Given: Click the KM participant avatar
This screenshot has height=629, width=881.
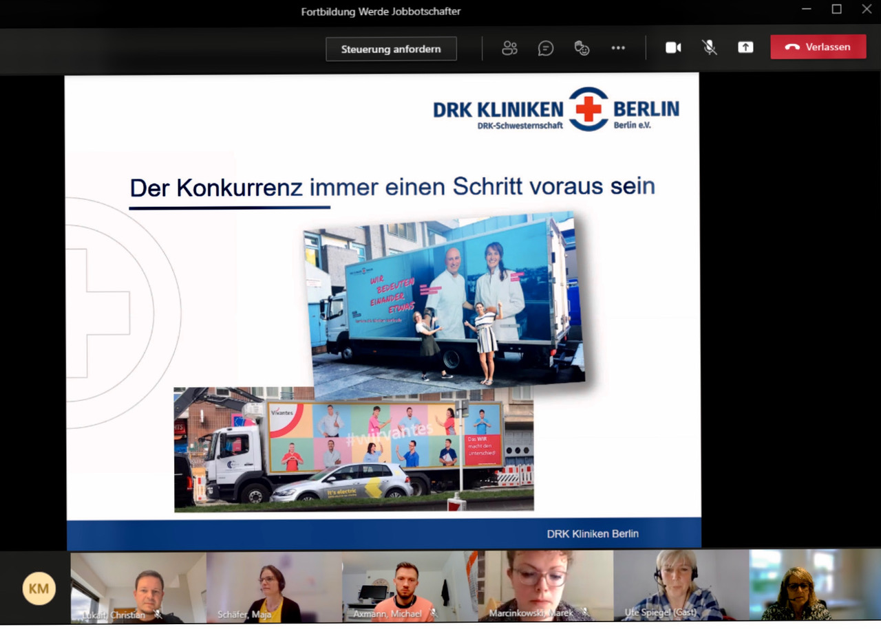Looking at the screenshot, I should tap(39, 588).
